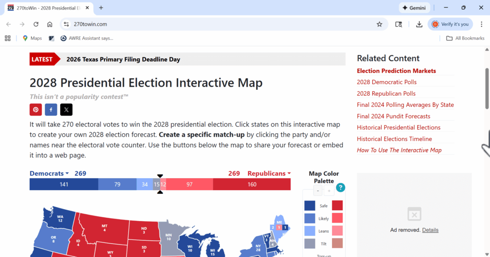490x257 pixels.
Task: Open the Democrats candidate dropdown
Action: (x=49, y=173)
